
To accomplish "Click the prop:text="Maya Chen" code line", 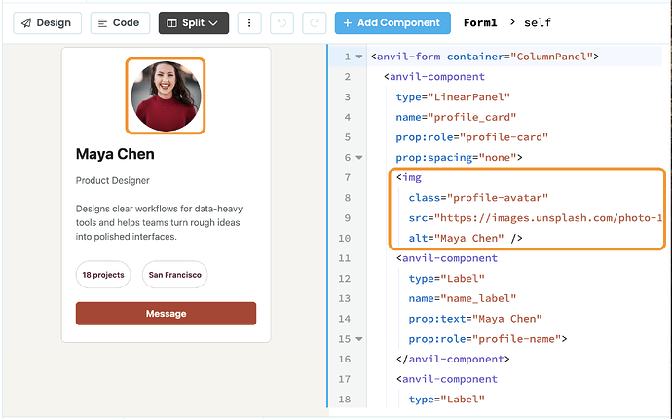I will point(475,319).
